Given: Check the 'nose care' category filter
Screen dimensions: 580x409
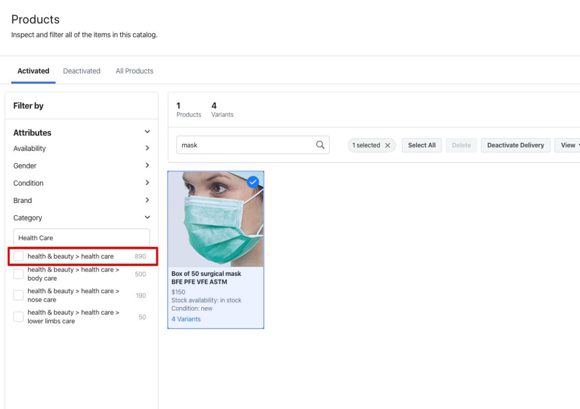Looking at the screenshot, I should pos(18,295).
